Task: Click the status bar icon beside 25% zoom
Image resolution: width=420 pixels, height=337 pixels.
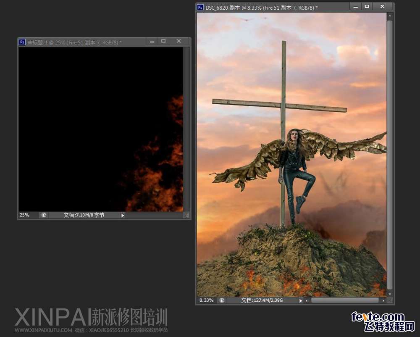Action: [44, 215]
